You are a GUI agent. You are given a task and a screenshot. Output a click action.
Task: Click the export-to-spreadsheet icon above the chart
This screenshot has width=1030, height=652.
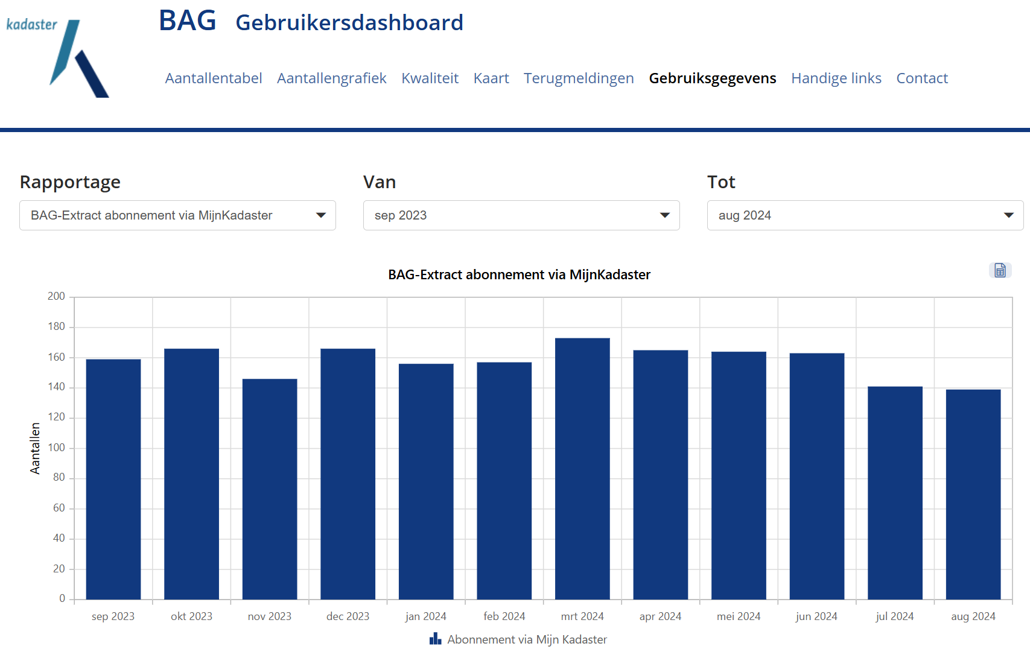click(x=1000, y=271)
